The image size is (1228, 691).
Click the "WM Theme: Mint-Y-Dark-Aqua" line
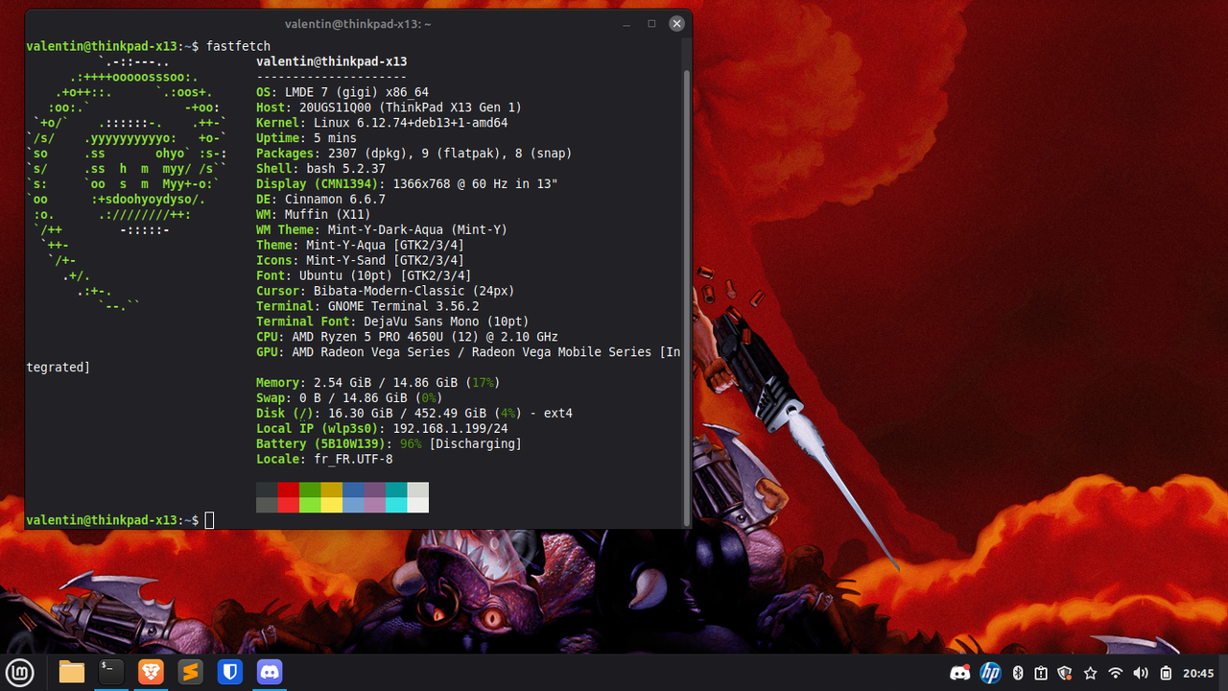[382, 230]
